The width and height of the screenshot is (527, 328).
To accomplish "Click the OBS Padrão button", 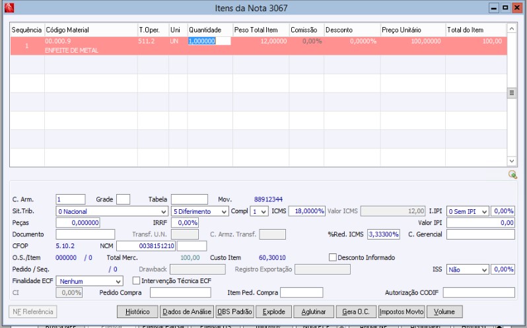I will (234, 312).
